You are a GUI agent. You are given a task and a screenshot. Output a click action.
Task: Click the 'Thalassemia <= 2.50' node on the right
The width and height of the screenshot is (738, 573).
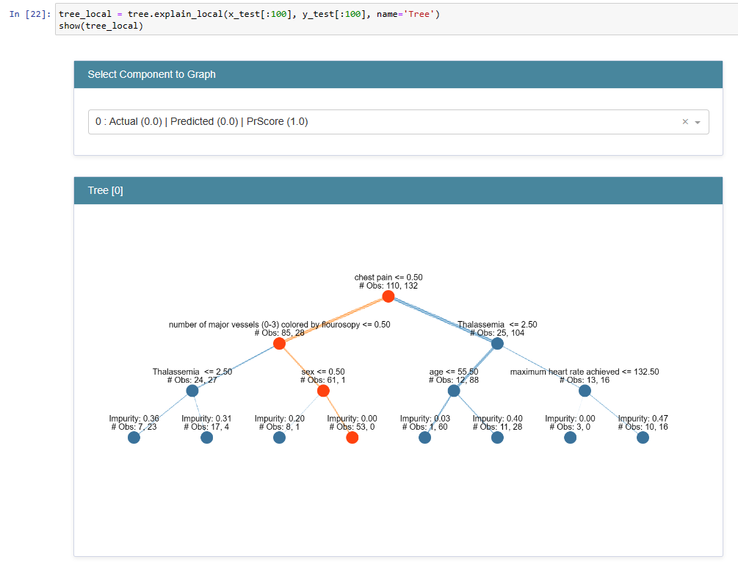click(x=497, y=343)
